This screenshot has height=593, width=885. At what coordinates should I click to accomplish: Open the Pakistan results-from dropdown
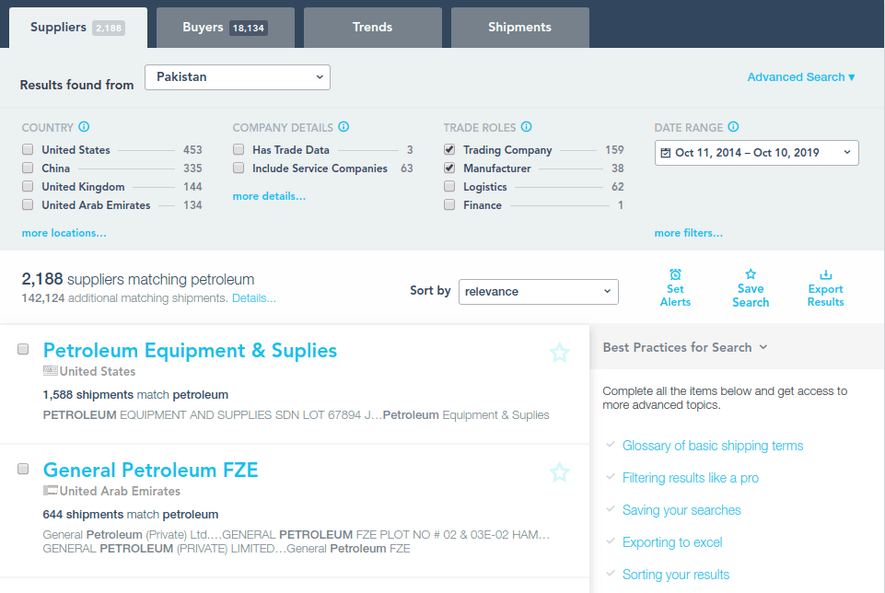tap(238, 77)
